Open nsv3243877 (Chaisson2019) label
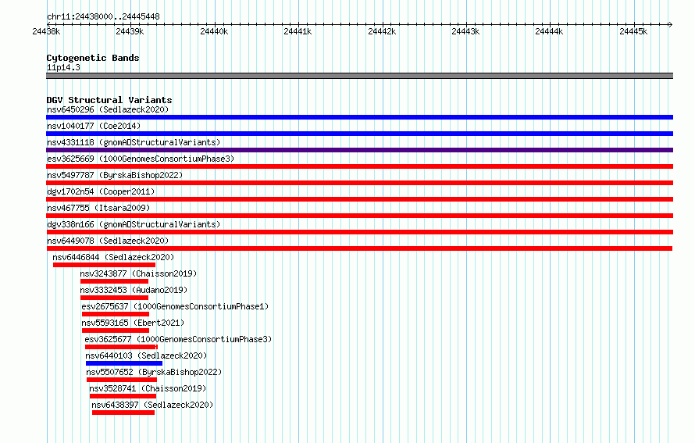 [138, 273]
